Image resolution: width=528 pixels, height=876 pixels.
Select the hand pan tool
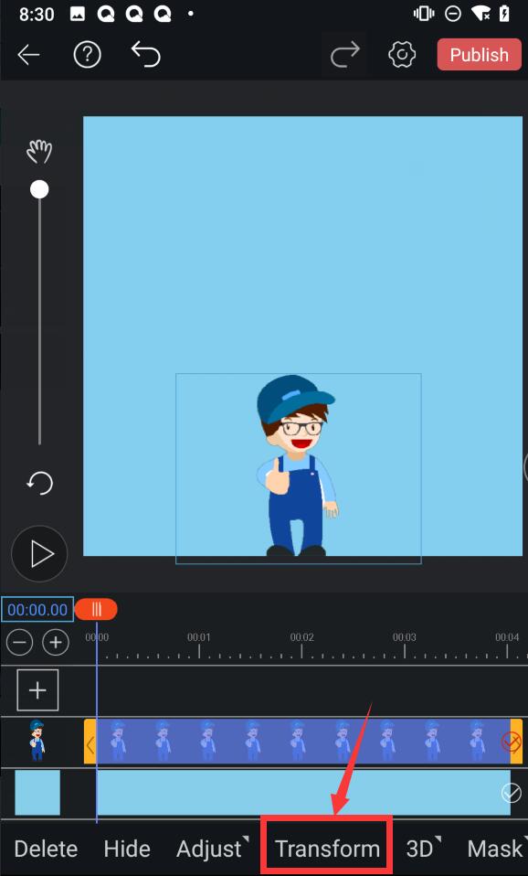(39, 151)
